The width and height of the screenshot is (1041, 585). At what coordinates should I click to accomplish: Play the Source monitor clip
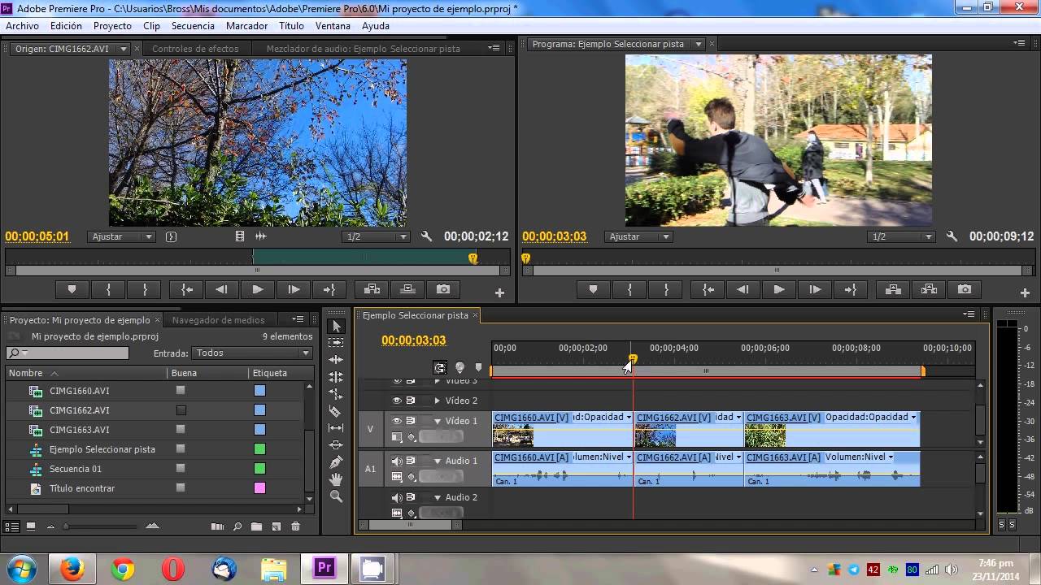[x=258, y=289]
